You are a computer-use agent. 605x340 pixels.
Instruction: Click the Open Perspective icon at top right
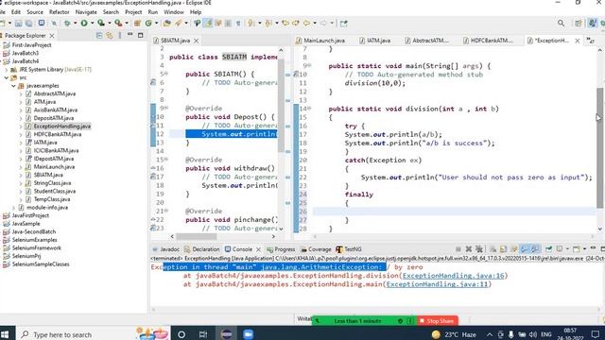[578, 23]
